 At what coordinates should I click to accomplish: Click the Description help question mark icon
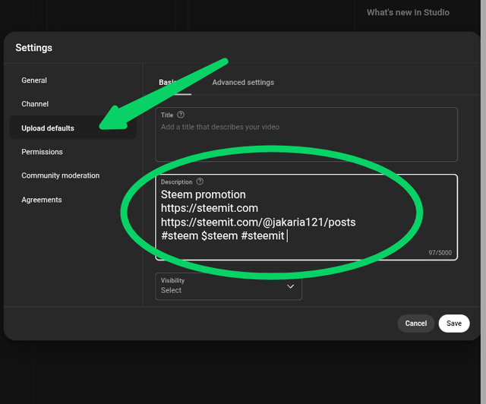pos(200,182)
